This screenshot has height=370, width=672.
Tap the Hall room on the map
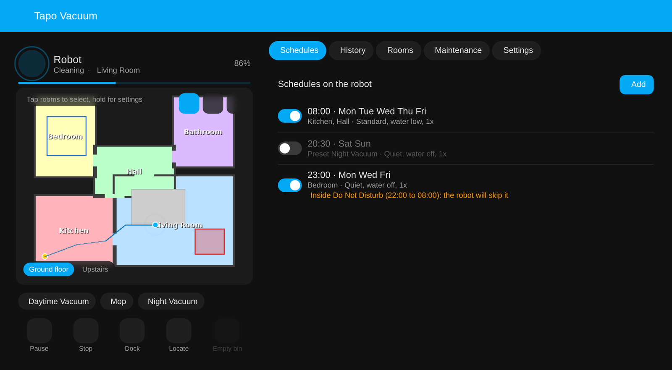134,172
